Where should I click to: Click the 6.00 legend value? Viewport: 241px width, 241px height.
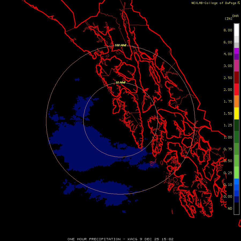[x=228, y=42]
